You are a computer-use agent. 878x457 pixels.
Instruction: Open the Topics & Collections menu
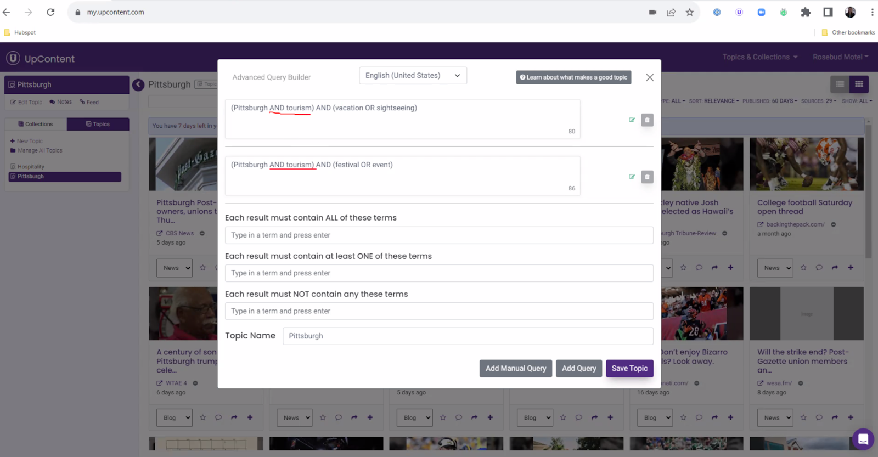[759, 57]
